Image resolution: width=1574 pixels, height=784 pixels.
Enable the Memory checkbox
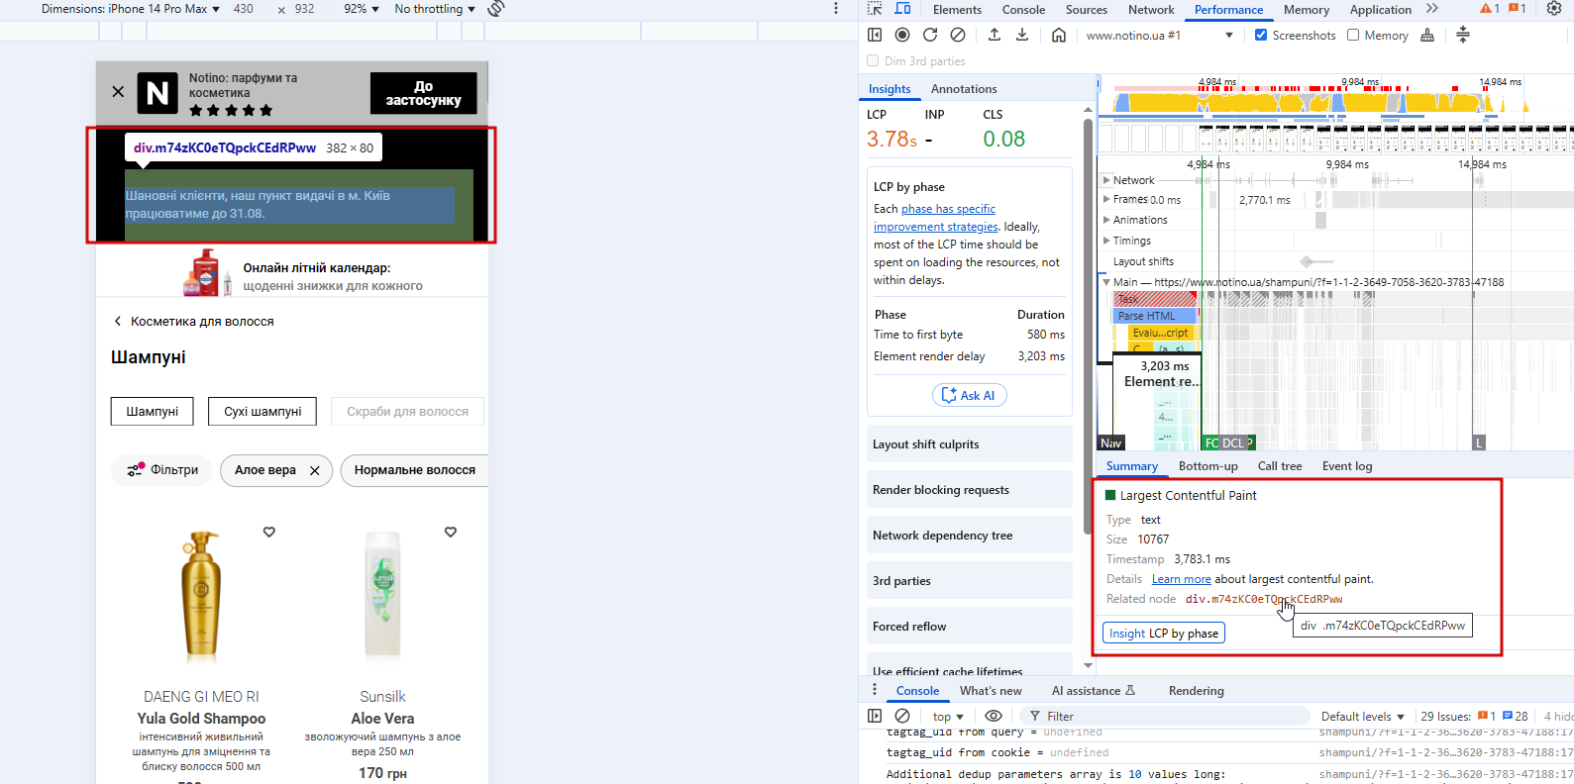1353,35
